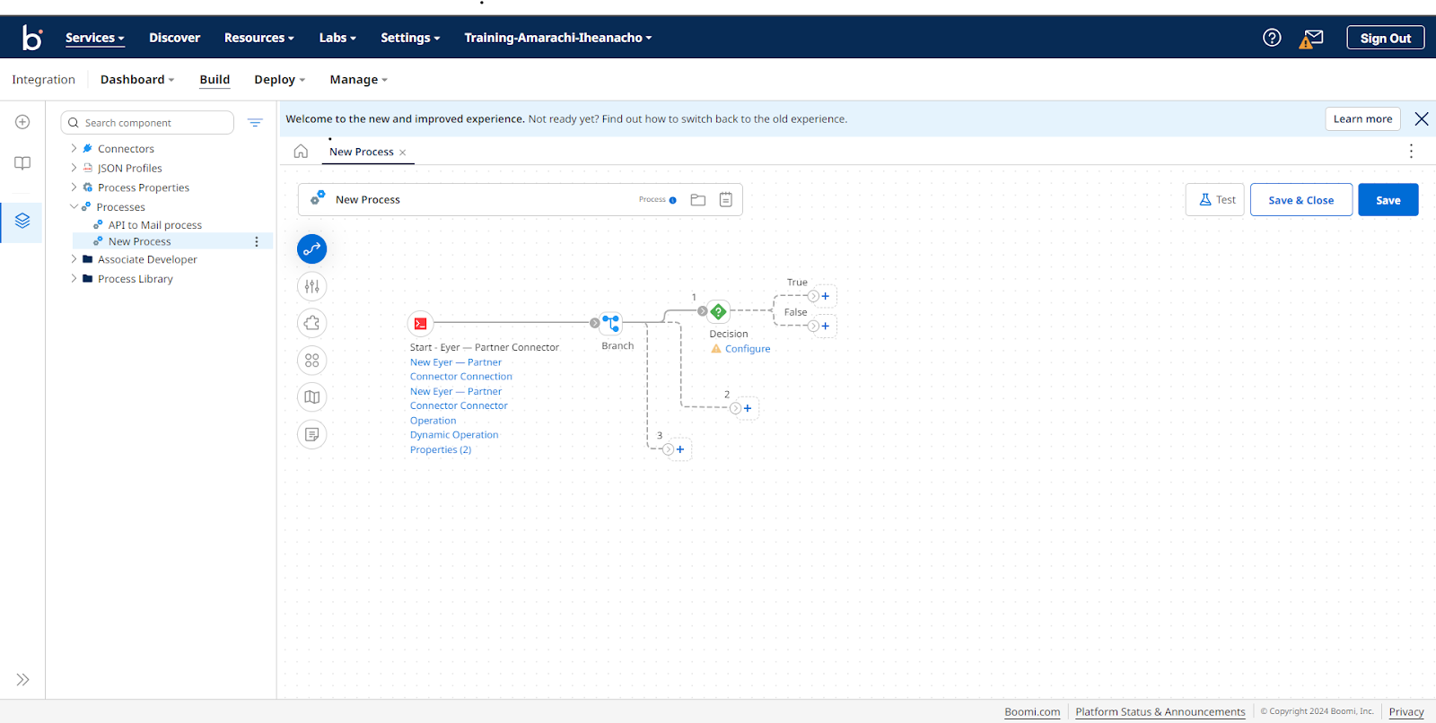Open the sliders execute shapes palette icon
Image resolution: width=1436 pixels, height=723 pixels.
[x=311, y=286]
